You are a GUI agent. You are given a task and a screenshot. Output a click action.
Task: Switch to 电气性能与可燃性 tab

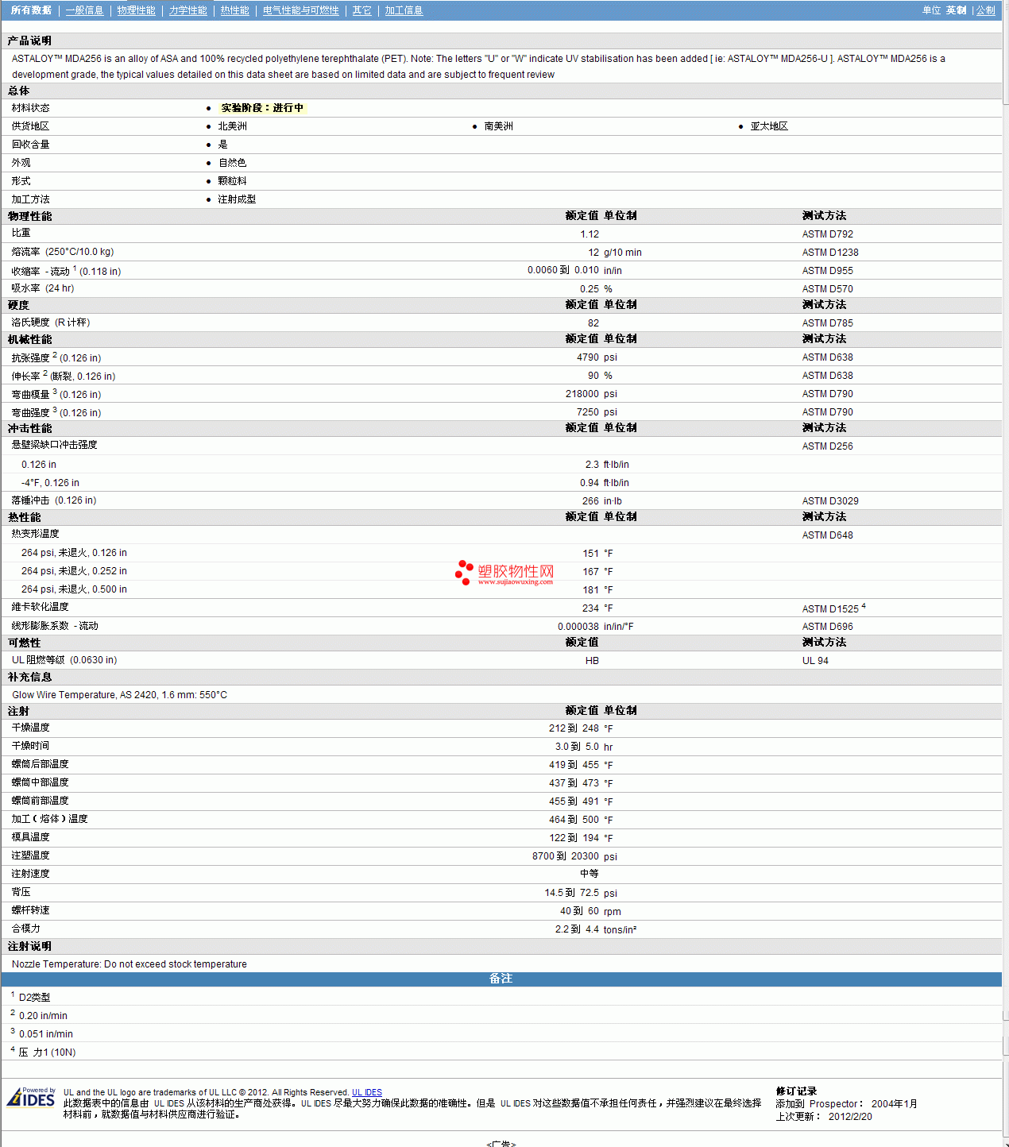(x=300, y=10)
